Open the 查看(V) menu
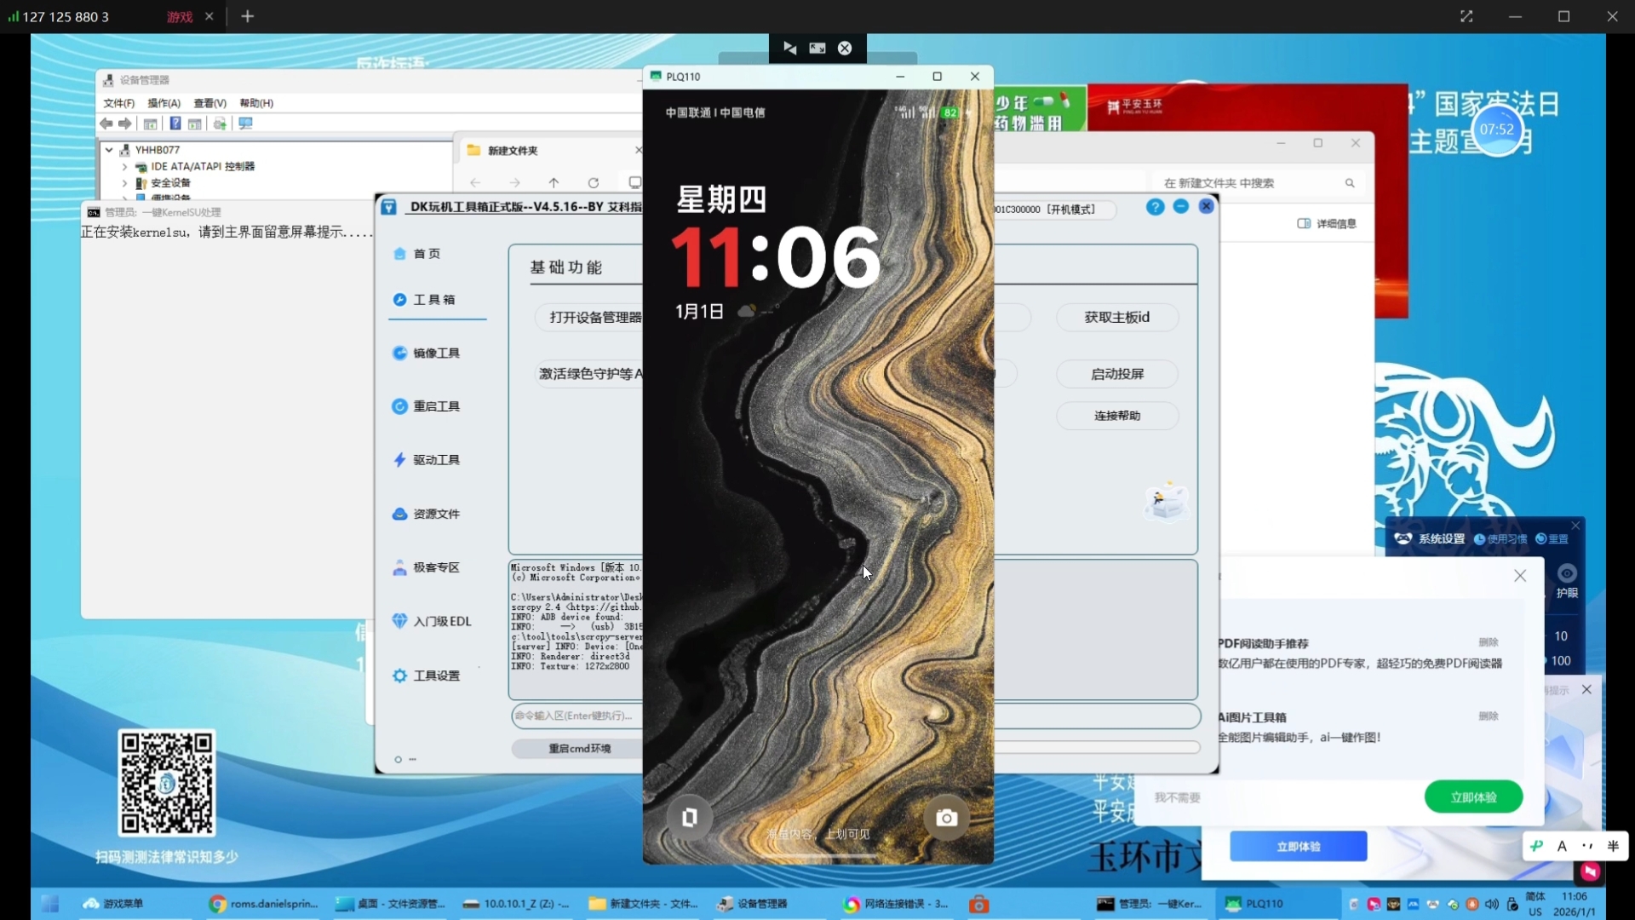The height and width of the screenshot is (920, 1635). pos(209,103)
